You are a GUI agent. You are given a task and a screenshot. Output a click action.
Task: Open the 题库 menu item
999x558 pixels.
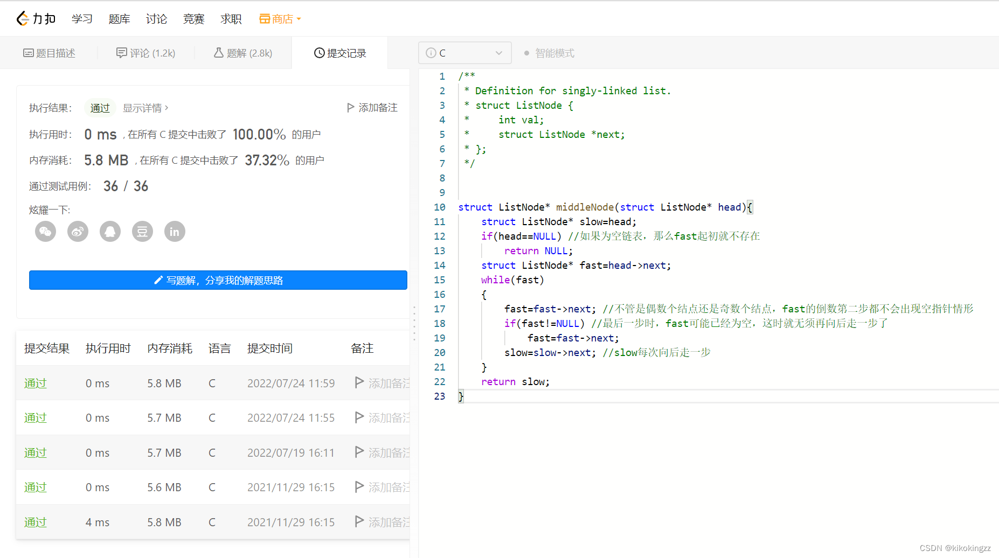pos(119,18)
